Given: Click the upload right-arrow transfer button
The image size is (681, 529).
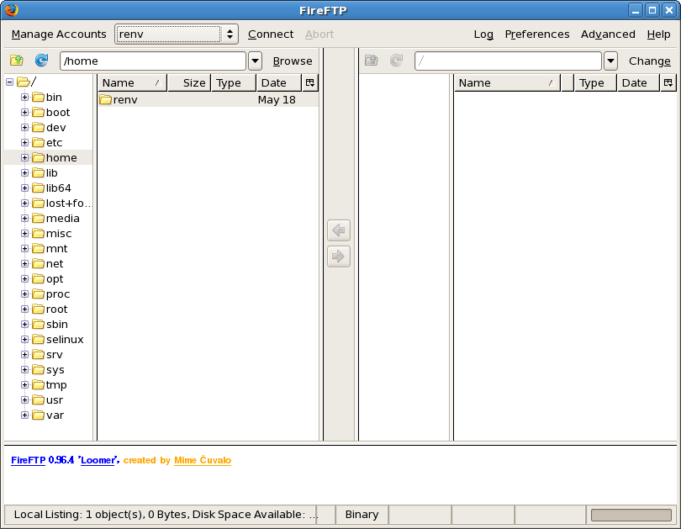Looking at the screenshot, I should coord(339,257).
